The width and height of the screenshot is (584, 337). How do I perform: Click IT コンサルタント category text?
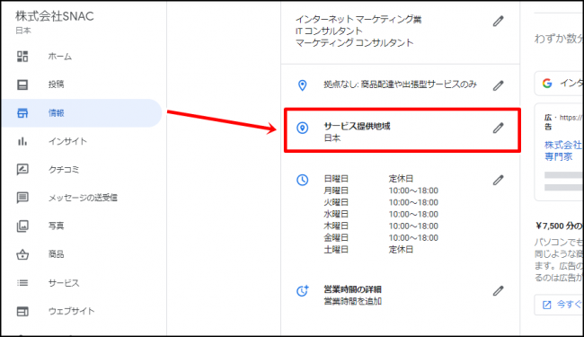coord(329,31)
